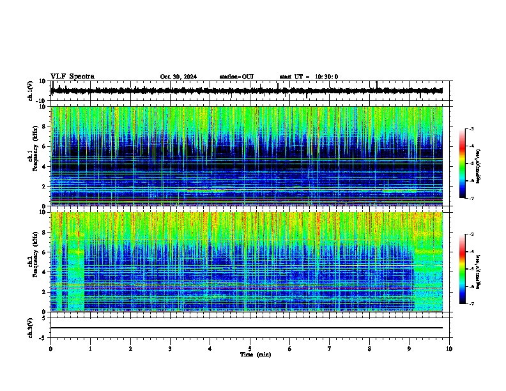506x391 pixels.
Task: Click time axis tick label "9"
Action: click(409, 349)
